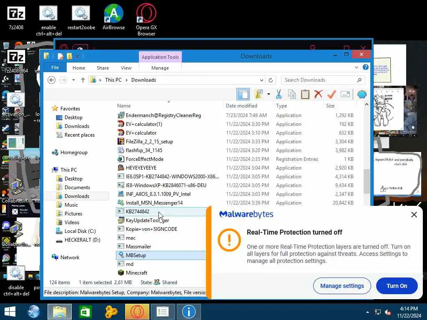This screenshot has height=320, width=427.
Task: Open the Home ribbon tab
Action: [79, 68]
